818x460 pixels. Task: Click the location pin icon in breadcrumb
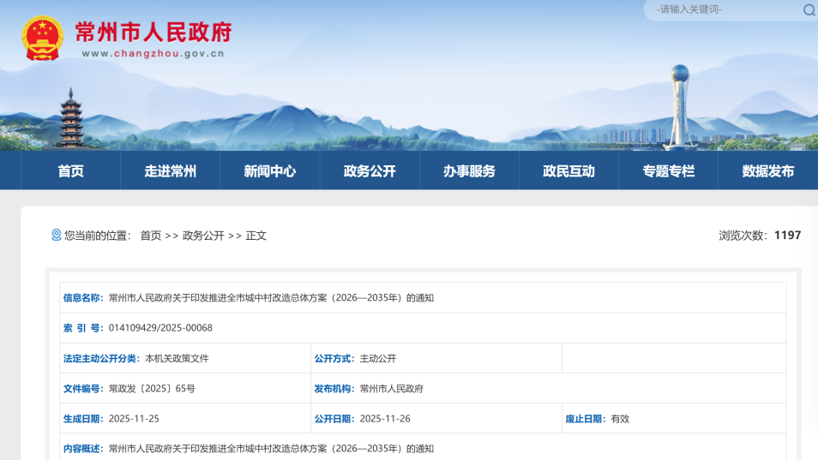point(57,235)
